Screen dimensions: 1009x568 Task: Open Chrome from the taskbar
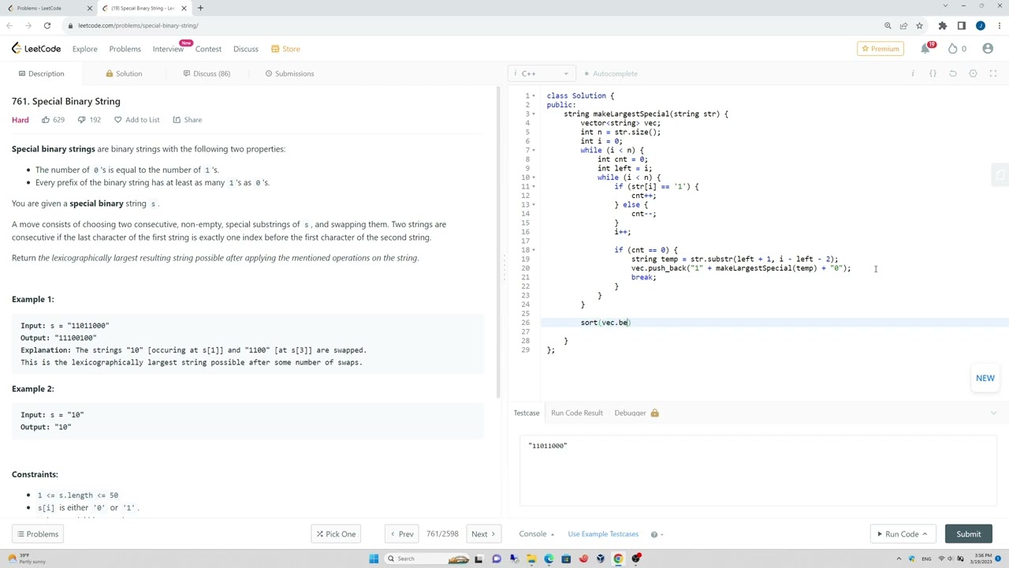point(618,559)
